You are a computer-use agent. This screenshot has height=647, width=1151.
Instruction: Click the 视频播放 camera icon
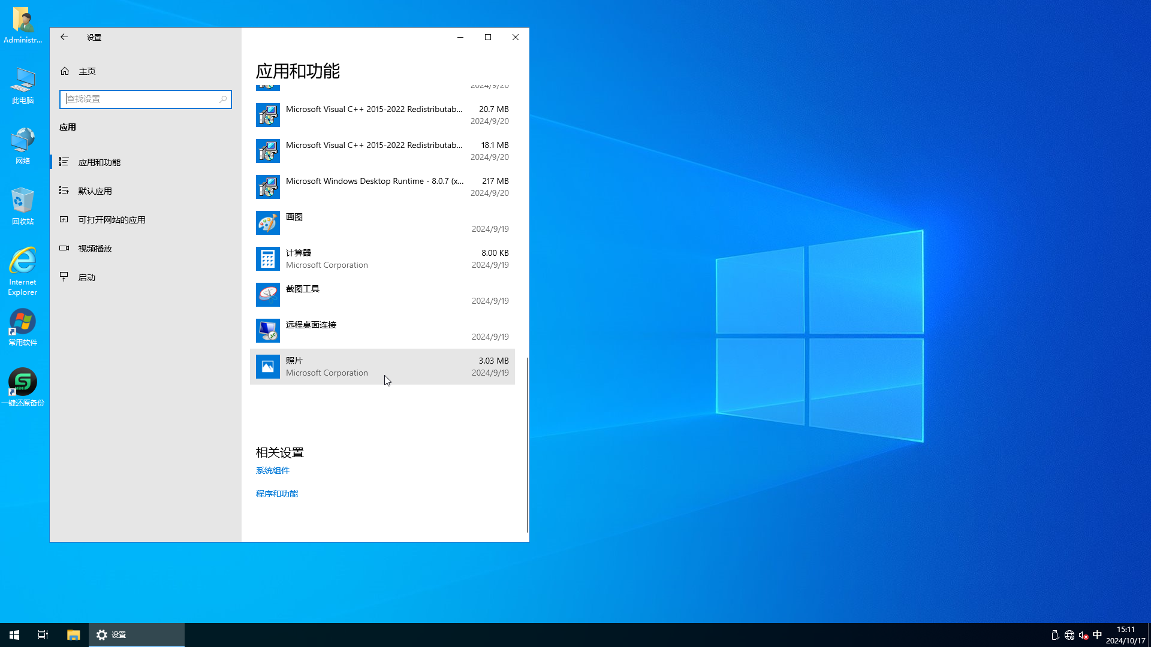64,249
